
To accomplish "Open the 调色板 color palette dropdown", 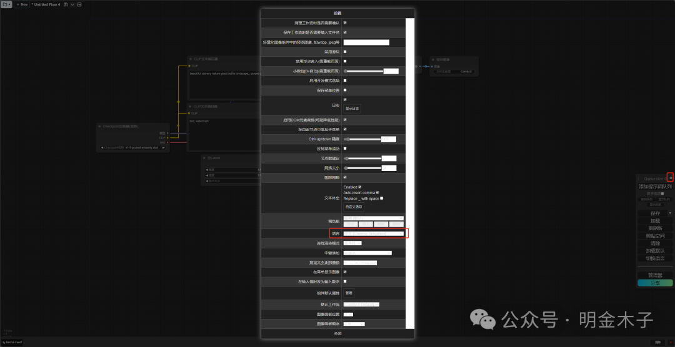I will tap(373, 218).
